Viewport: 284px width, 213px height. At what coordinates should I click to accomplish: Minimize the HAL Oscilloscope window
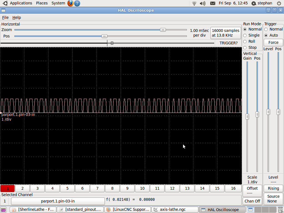pos(268,10)
